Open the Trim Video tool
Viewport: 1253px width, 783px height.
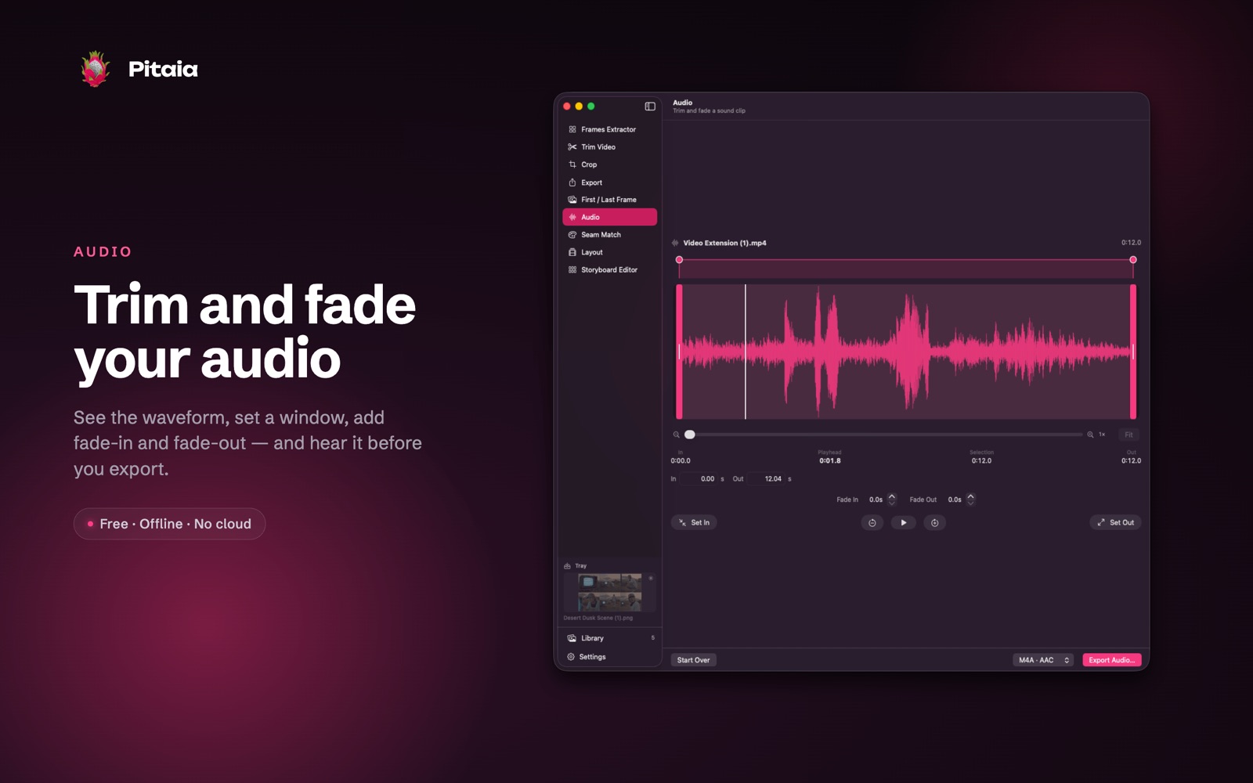609,147
